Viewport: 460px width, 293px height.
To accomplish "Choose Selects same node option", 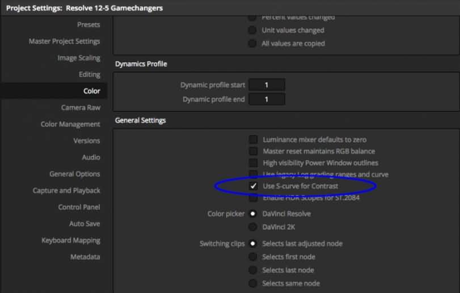I will coord(252,283).
